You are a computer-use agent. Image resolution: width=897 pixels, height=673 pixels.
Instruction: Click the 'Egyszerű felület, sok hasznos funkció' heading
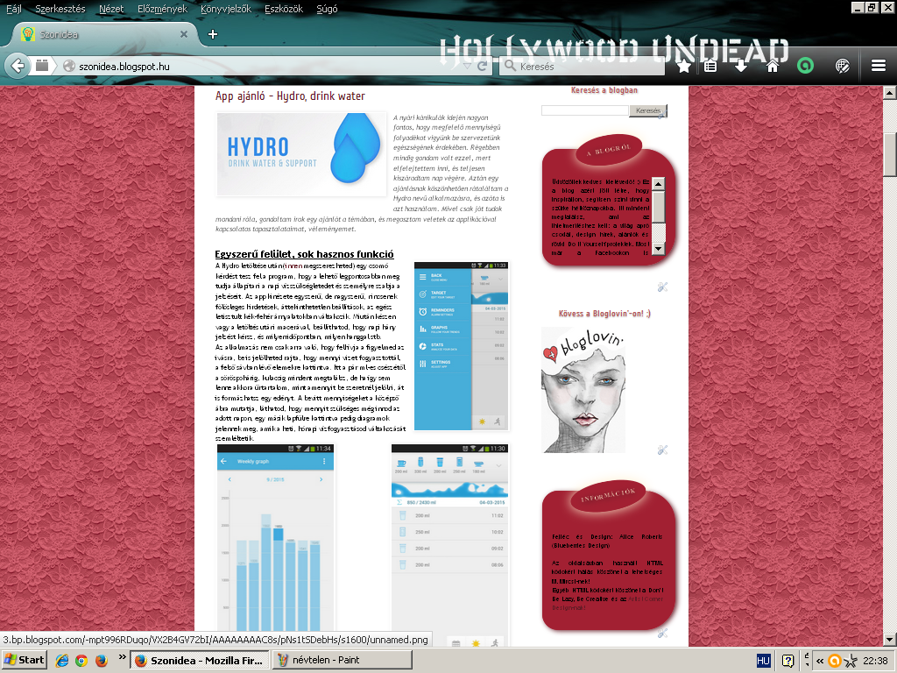click(x=304, y=254)
